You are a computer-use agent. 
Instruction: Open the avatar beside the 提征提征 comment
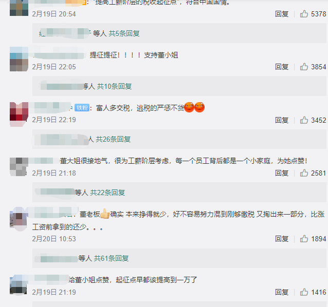[x=19, y=59]
